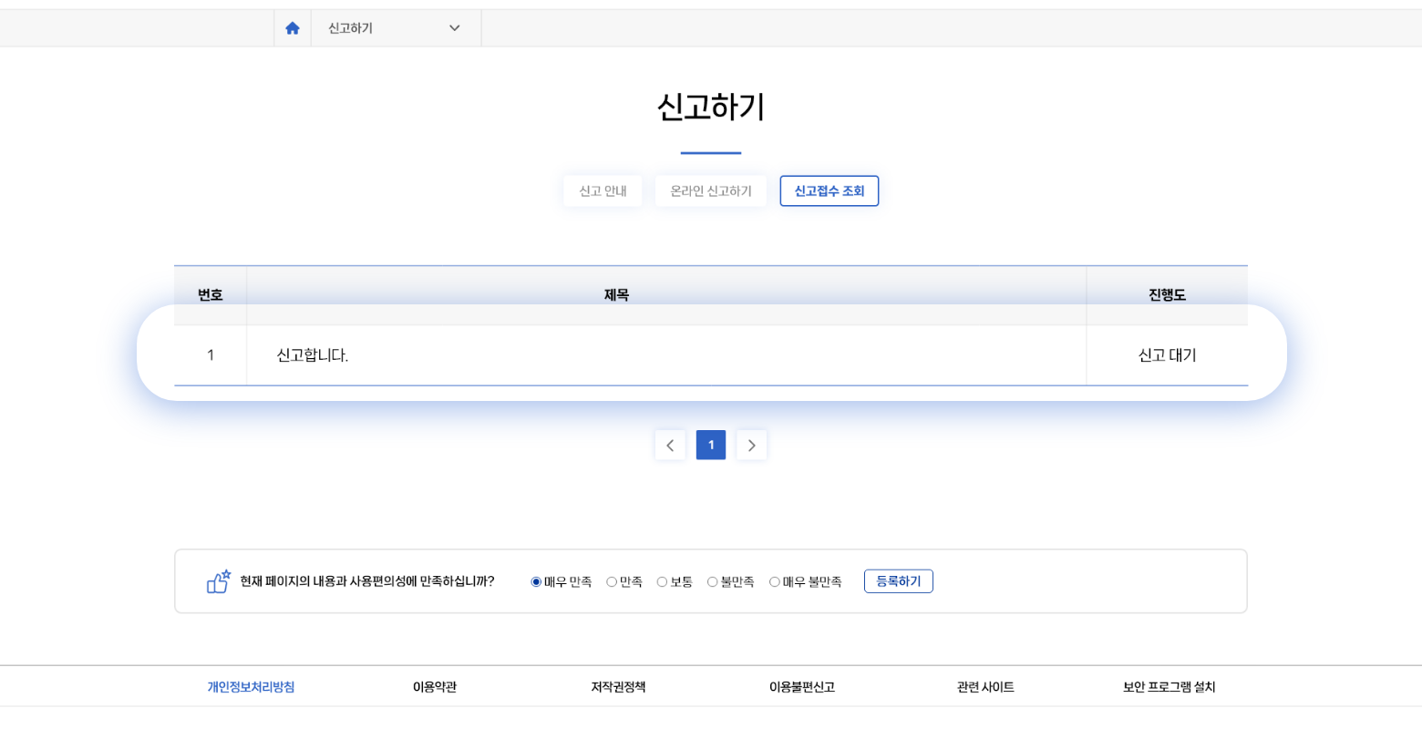
Task: Select page 1 in pagination
Action: click(711, 446)
